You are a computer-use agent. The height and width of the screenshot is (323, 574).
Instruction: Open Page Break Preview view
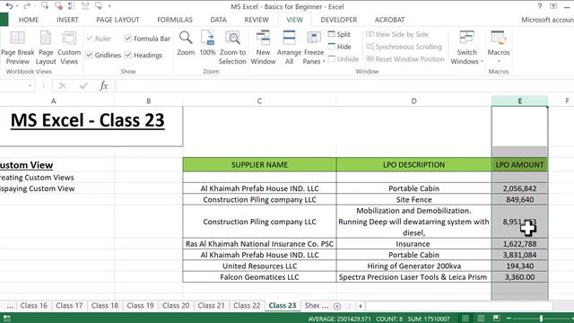pyautogui.click(x=17, y=48)
